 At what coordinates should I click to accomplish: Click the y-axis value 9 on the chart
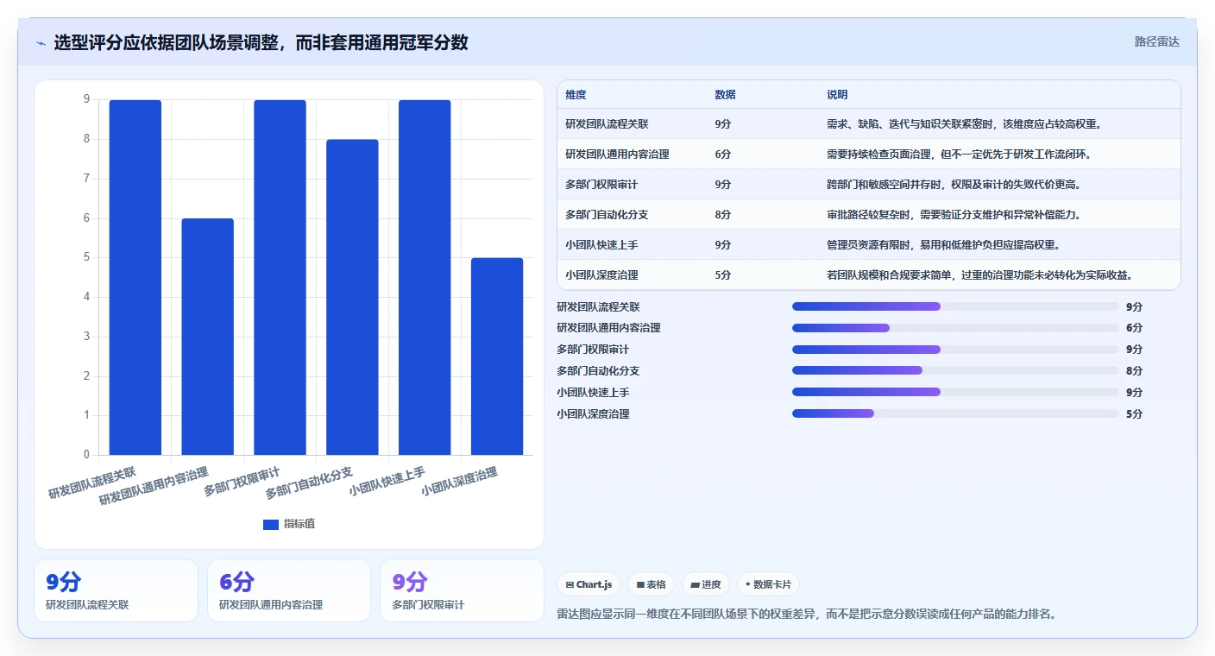tap(86, 99)
